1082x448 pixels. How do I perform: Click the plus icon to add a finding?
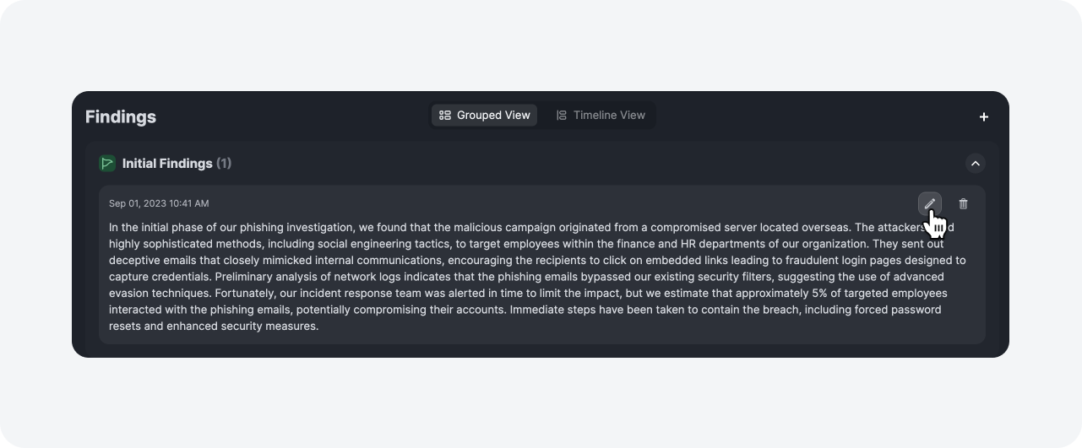coord(983,116)
